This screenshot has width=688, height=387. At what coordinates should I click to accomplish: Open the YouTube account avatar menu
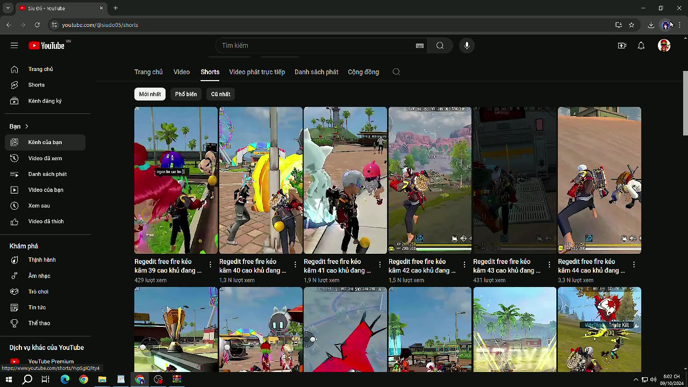(x=664, y=46)
